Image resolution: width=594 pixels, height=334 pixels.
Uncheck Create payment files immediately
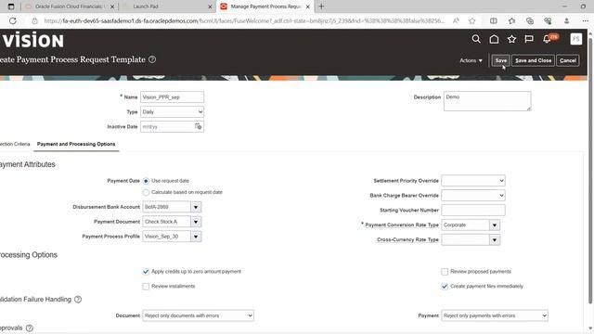(x=445, y=287)
